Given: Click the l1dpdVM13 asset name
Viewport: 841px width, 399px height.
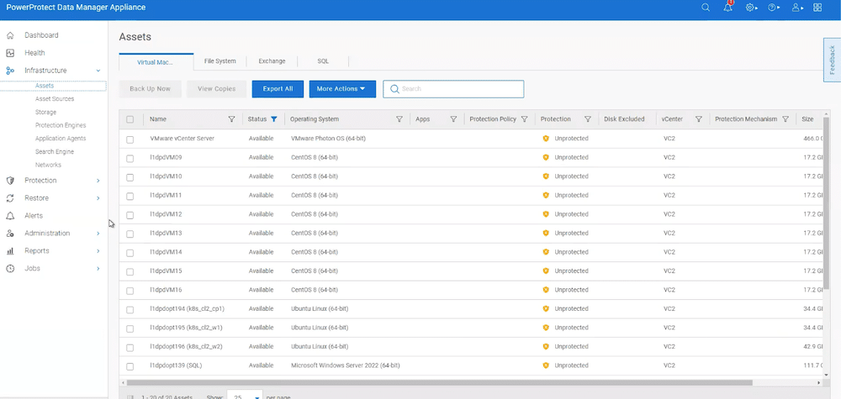Looking at the screenshot, I should click(x=166, y=233).
